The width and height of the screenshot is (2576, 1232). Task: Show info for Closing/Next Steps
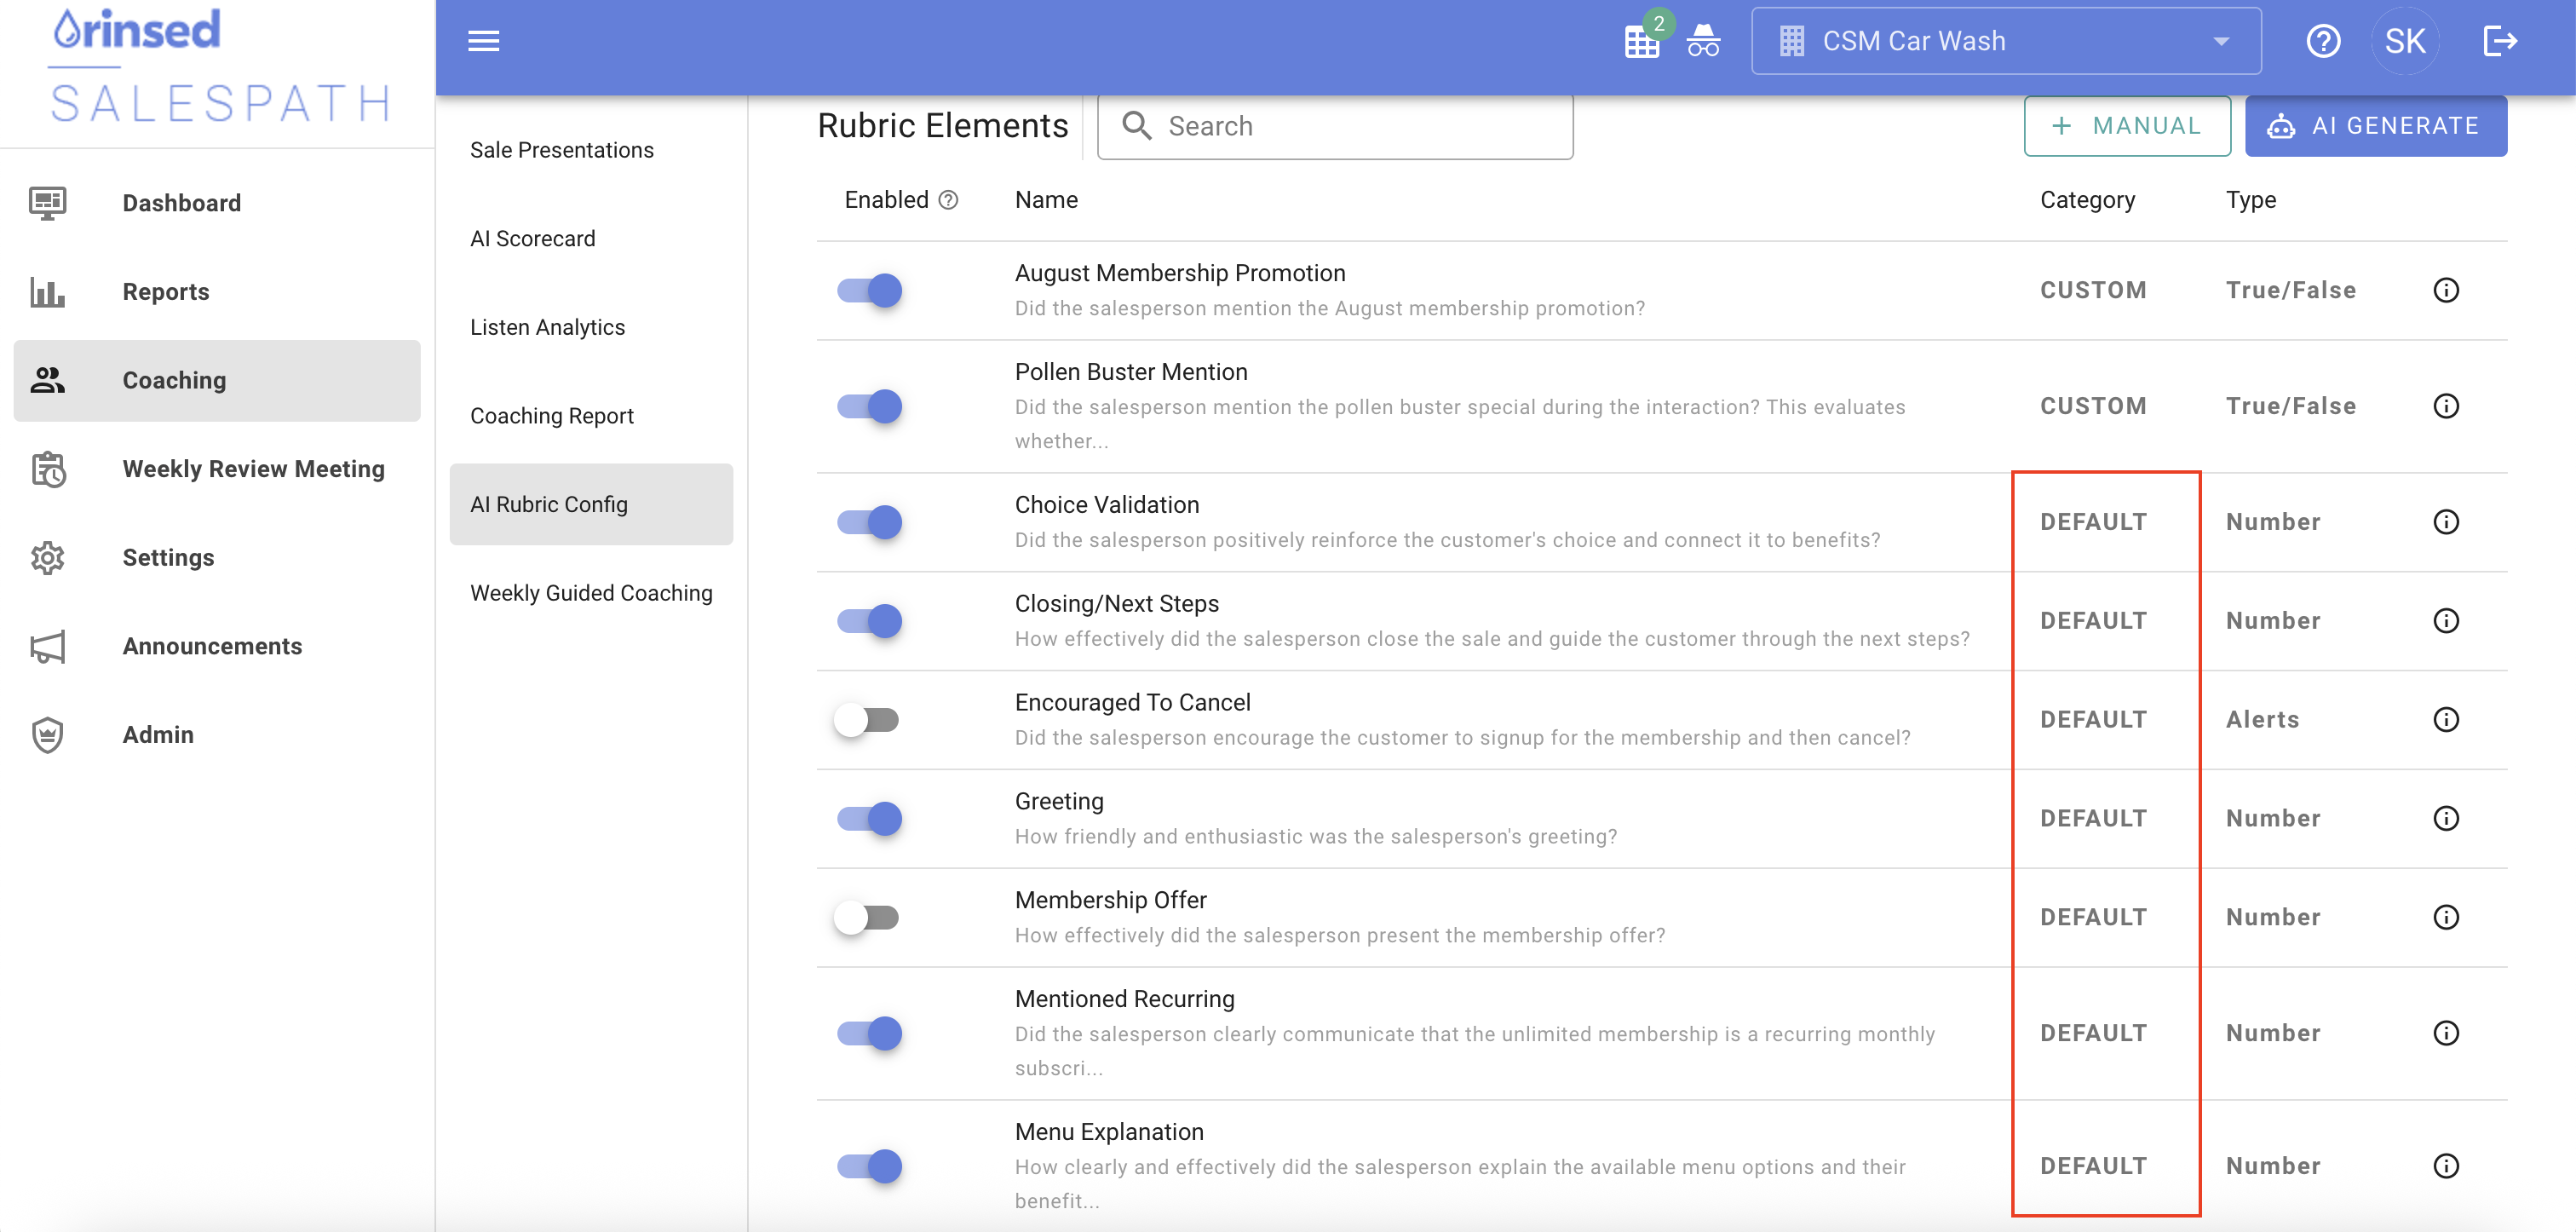click(x=2446, y=621)
